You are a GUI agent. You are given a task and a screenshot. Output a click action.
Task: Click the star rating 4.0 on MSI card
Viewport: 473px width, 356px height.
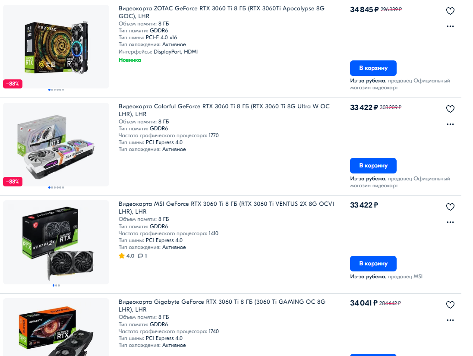tap(126, 256)
